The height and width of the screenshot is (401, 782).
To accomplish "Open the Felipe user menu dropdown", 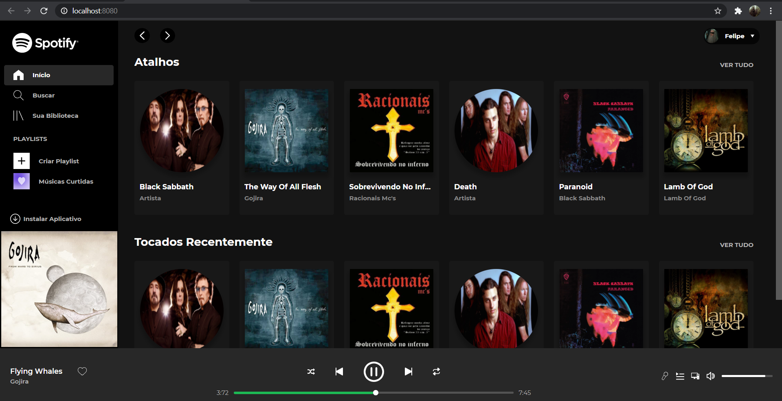I will tap(731, 36).
